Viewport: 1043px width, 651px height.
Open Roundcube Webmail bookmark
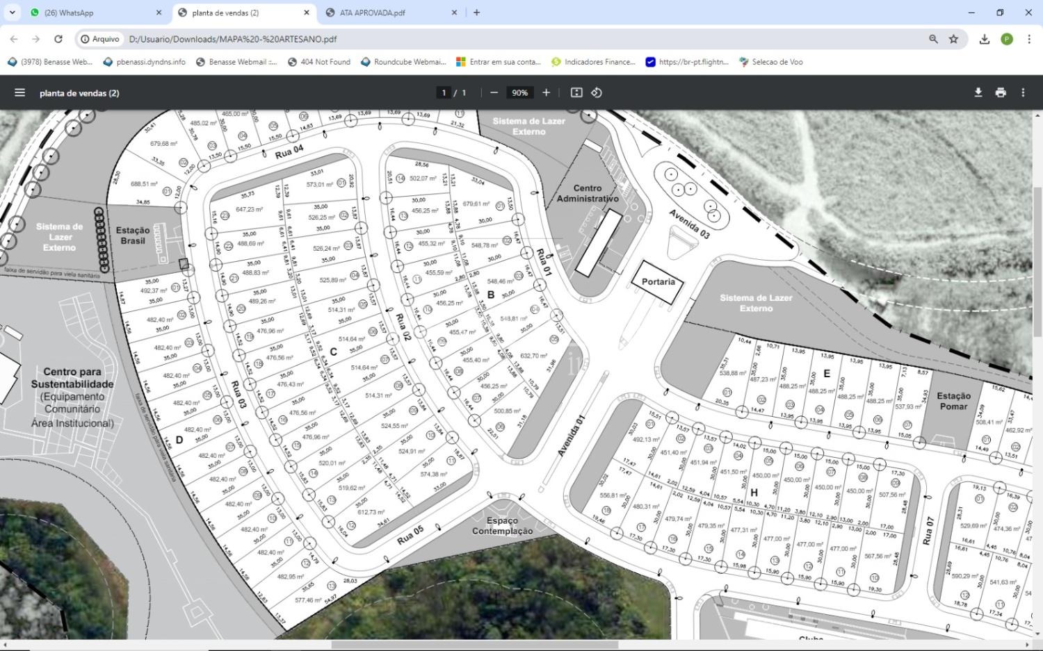point(403,62)
